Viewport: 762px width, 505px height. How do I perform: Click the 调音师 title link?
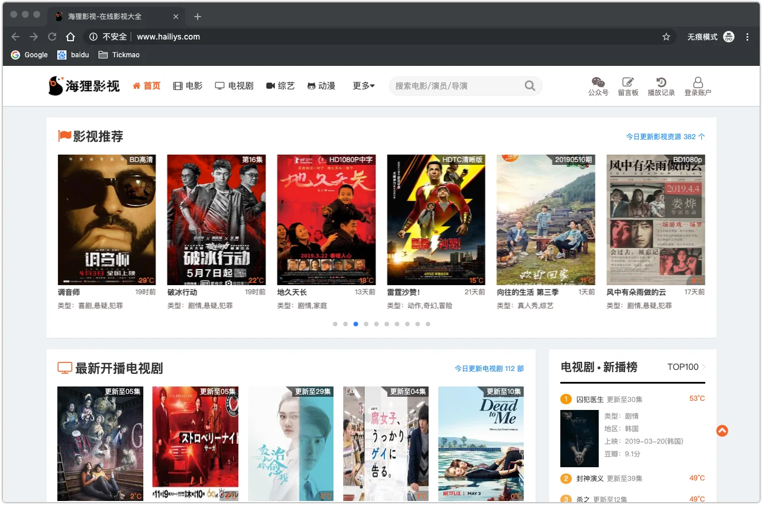pos(69,292)
